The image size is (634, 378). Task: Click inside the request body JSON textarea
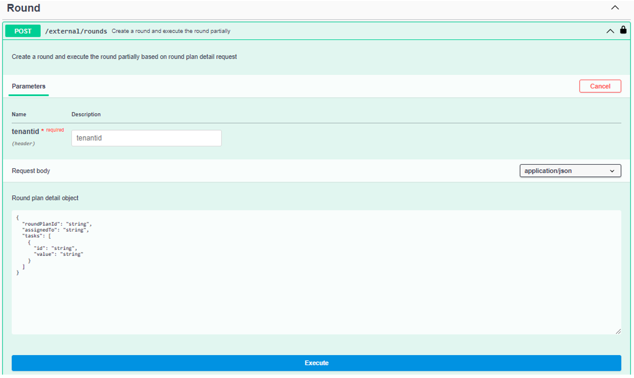[316, 292]
